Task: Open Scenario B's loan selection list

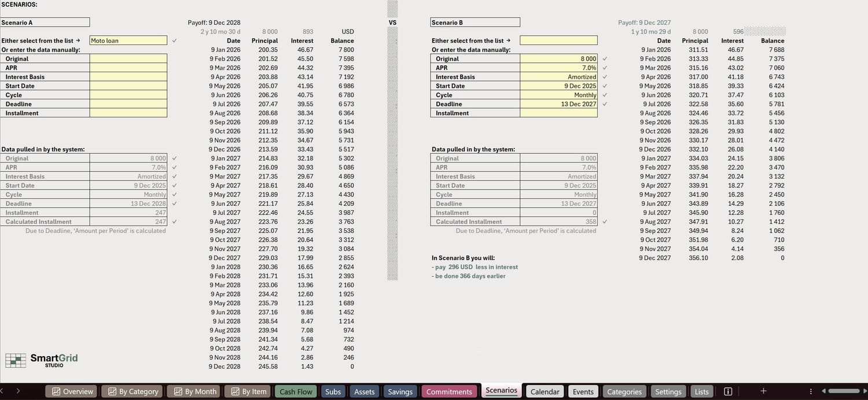Action: [558, 40]
